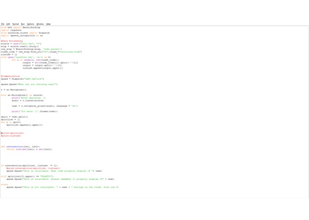Image resolution: width=309 pixels, height=220 pixels.
Task: Click the 'else:' line
Action: tap(4, 184)
